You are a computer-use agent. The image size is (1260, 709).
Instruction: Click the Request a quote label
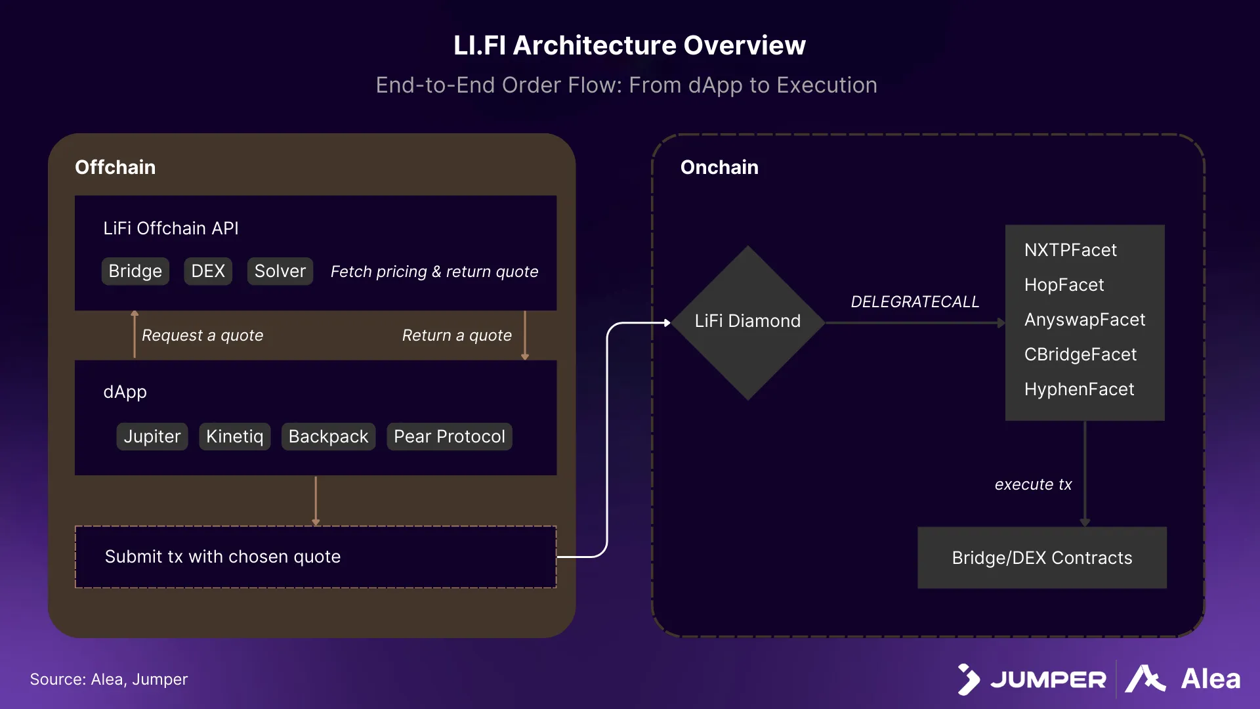(202, 335)
